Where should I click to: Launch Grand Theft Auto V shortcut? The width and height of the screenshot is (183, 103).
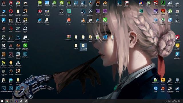coord(3,73)
